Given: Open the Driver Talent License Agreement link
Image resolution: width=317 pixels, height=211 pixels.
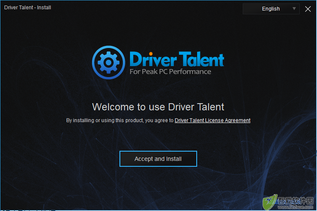Looking at the screenshot, I should tap(212, 120).
